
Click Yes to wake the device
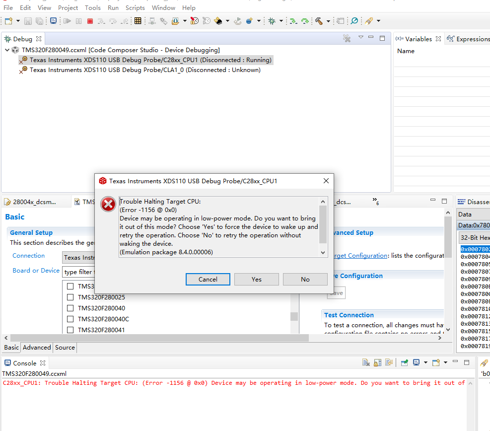(x=257, y=279)
